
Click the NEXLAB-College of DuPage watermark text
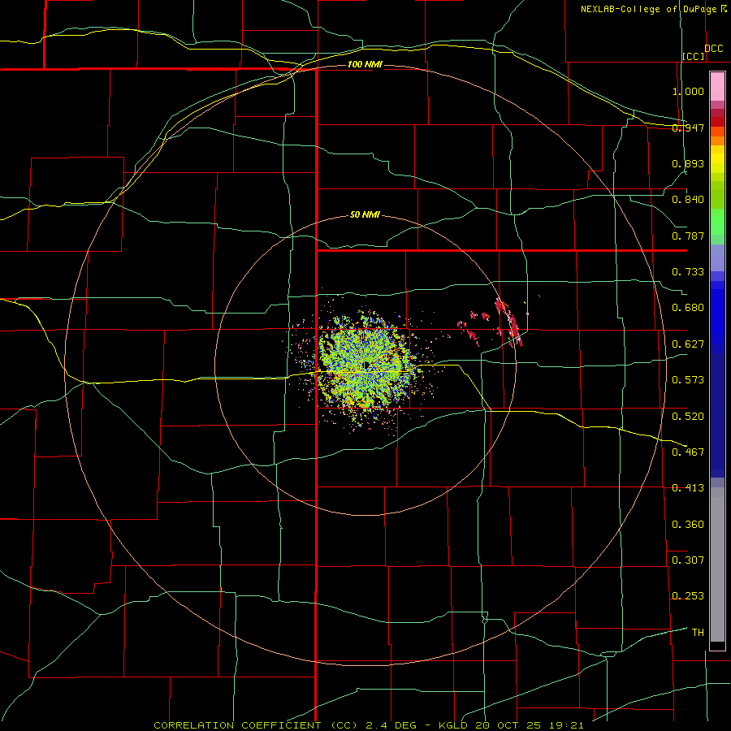coord(653,9)
